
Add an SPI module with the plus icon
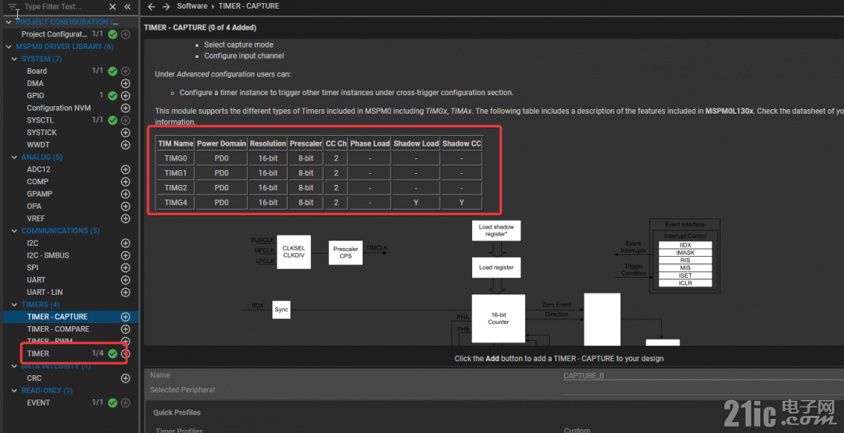125,268
